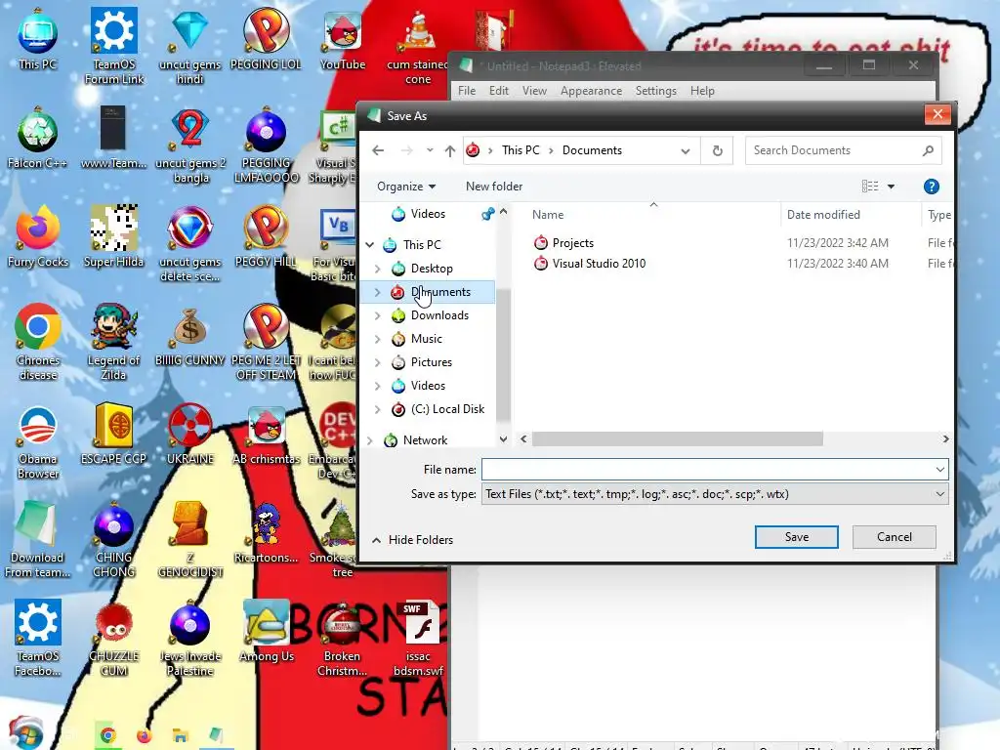Viewport: 1000px width, 750px height.
Task: Open YouTube desktop shortcut
Action: (343, 39)
